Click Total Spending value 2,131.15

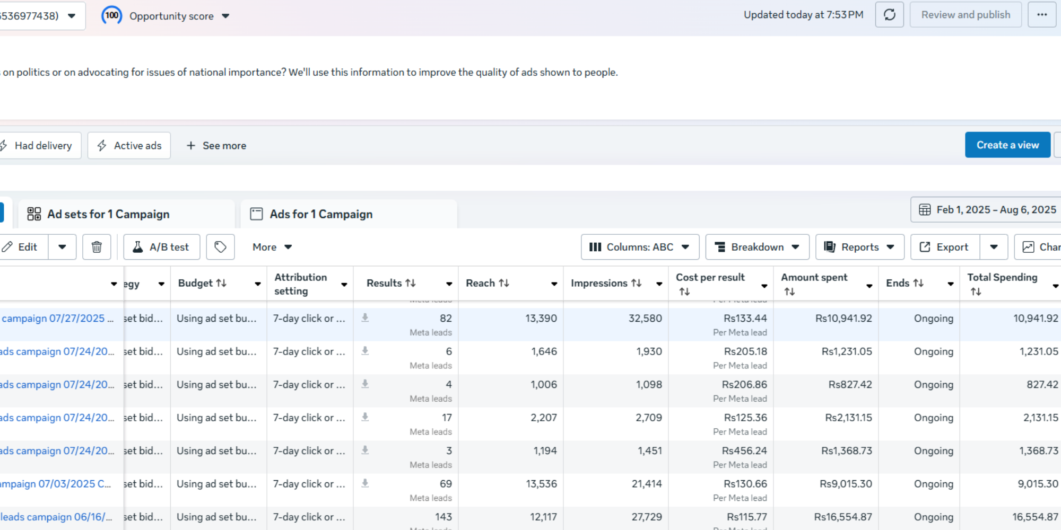[1040, 417]
